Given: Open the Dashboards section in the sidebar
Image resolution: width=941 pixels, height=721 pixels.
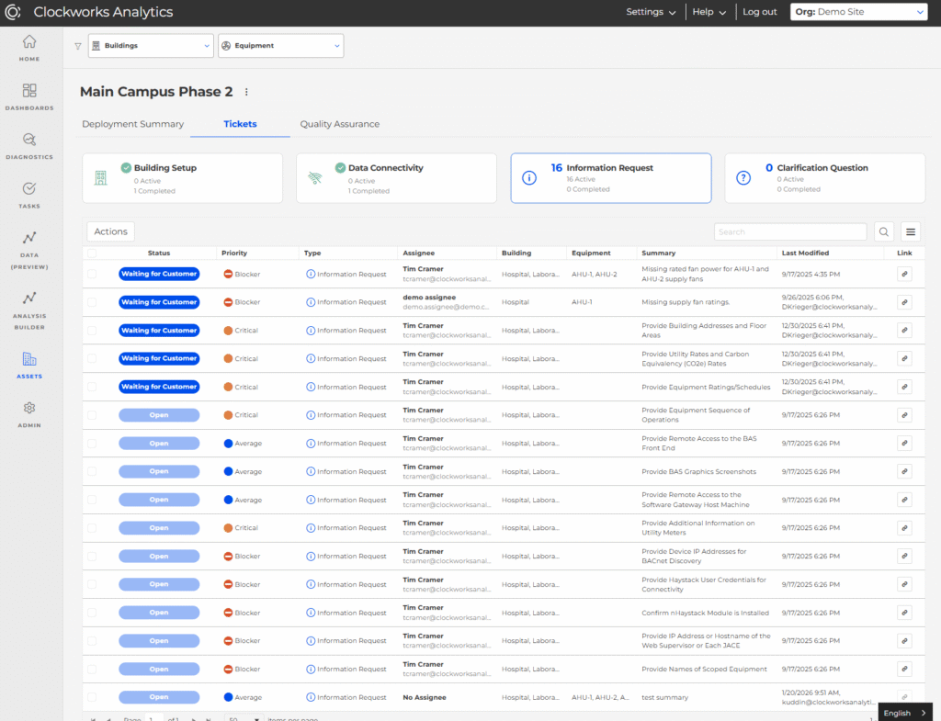Looking at the screenshot, I should 28,98.
